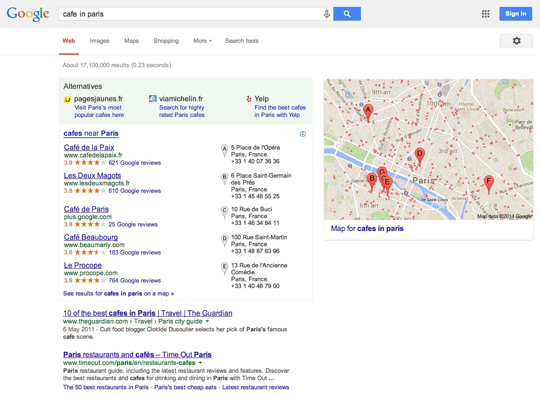Open the Google apps grid icon
This screenshot has height=399, width=540.
486,14
